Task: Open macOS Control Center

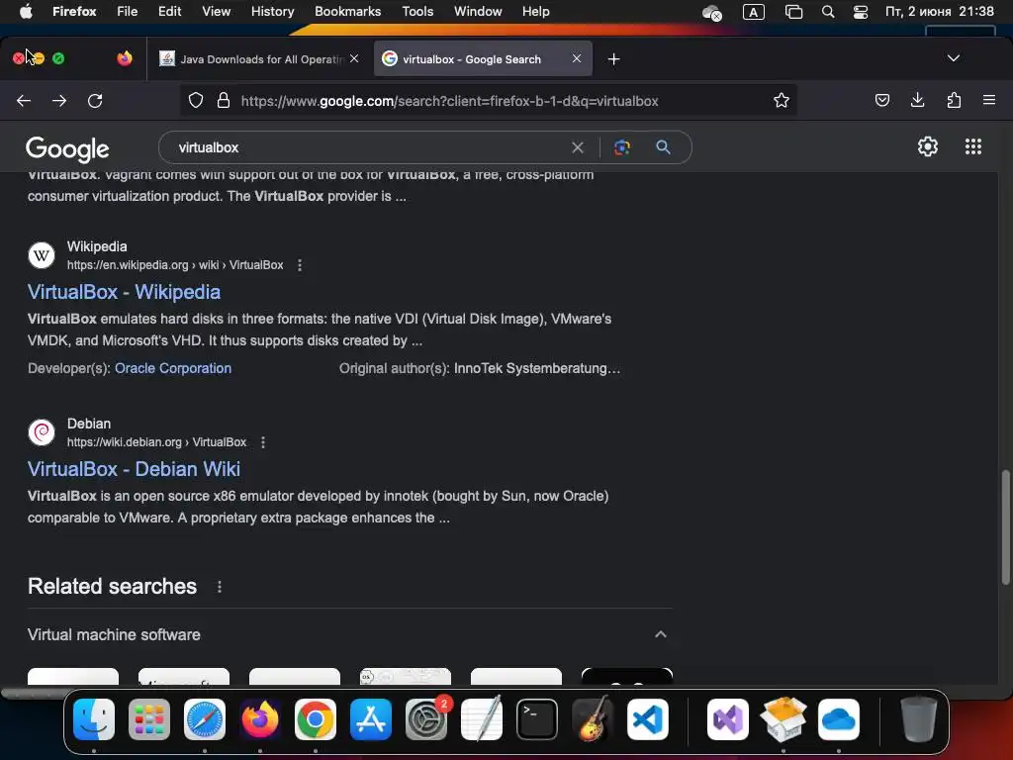Action: click(x=861, y=12)
